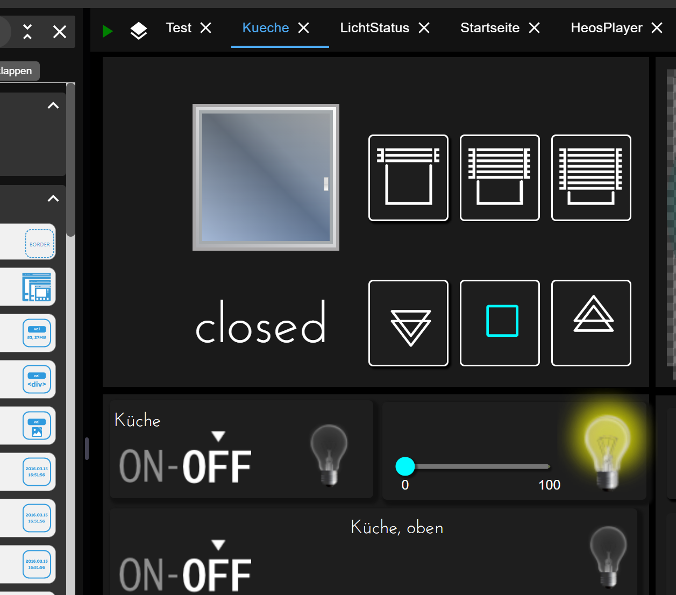Image resolution: width=676 pixels, height=595 pixels.
Task: Click the green play (run) icon
Action: (108, 31)
